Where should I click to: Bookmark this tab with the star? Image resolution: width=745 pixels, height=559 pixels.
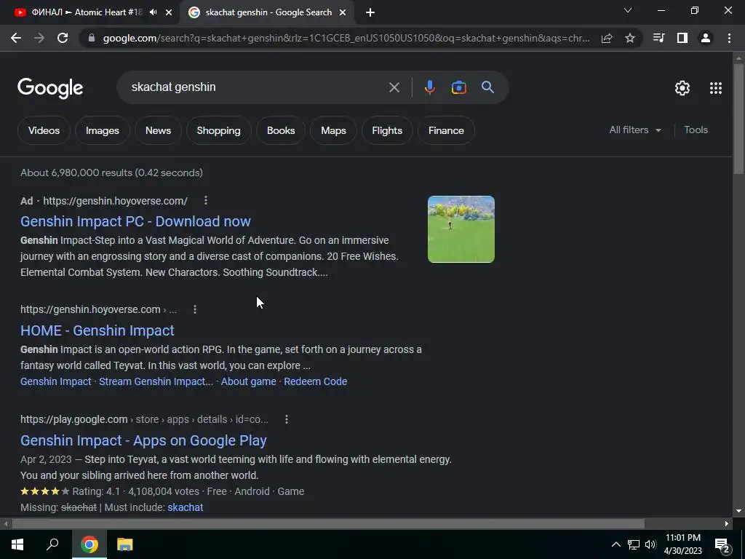tap(630, 38)
